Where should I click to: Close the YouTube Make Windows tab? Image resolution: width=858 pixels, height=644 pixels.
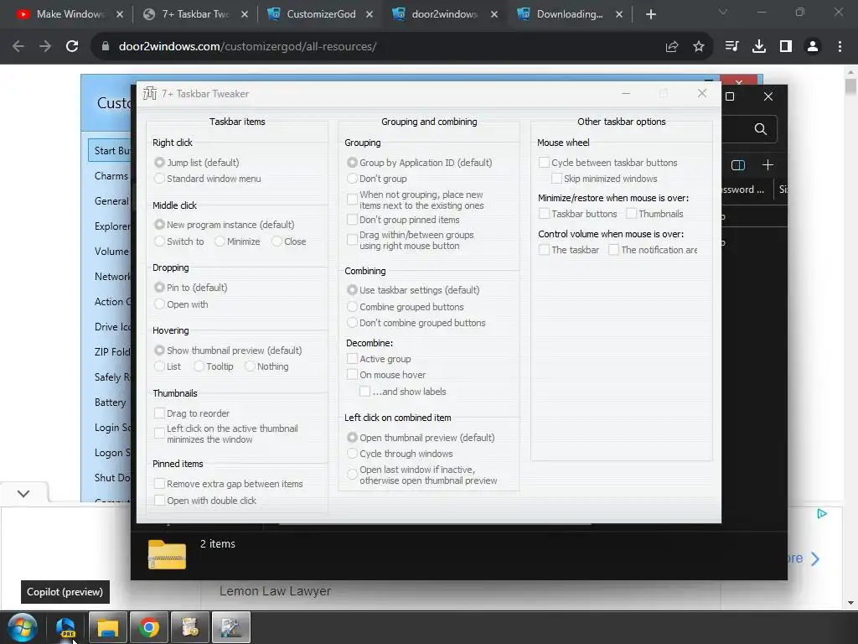coord(120,14)
